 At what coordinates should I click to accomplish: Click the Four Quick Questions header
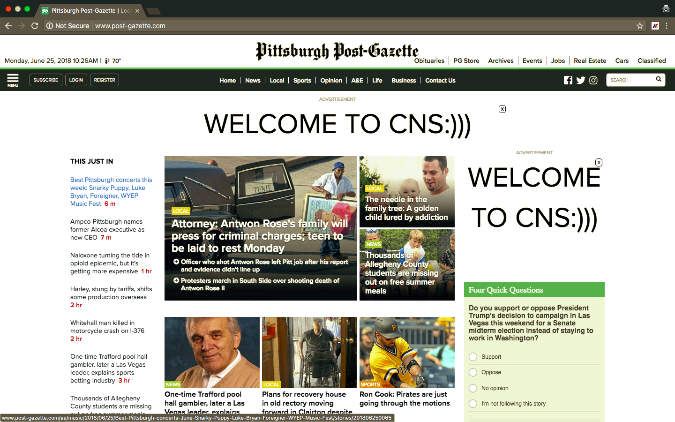(x=534, y=290)
